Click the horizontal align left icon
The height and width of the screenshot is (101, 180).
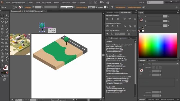click(x=107, y=19)
